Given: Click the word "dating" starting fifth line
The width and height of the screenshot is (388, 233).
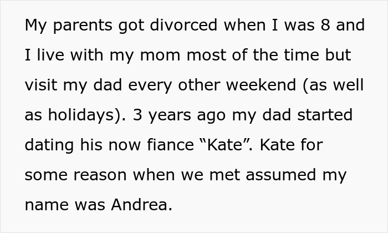Looking at the screenshot, I should 49,145.
